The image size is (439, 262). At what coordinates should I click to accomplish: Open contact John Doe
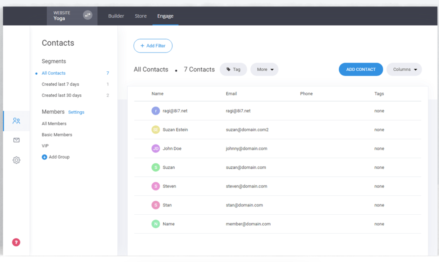coord(172,149)
